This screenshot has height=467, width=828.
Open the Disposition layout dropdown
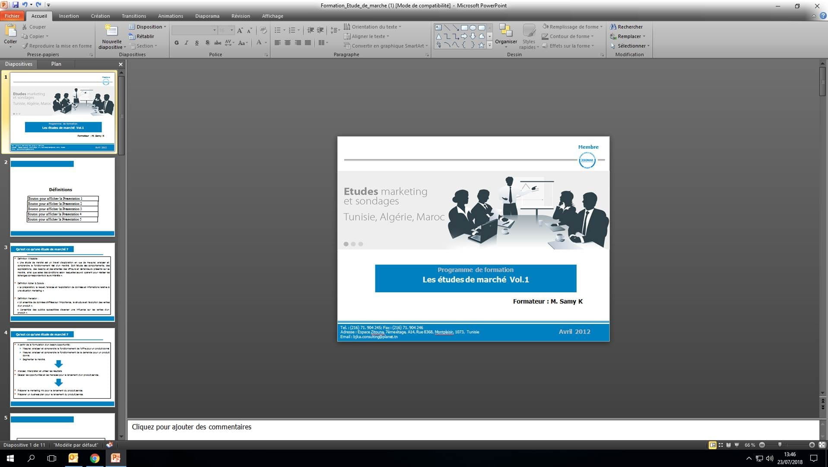click(147, 27)
